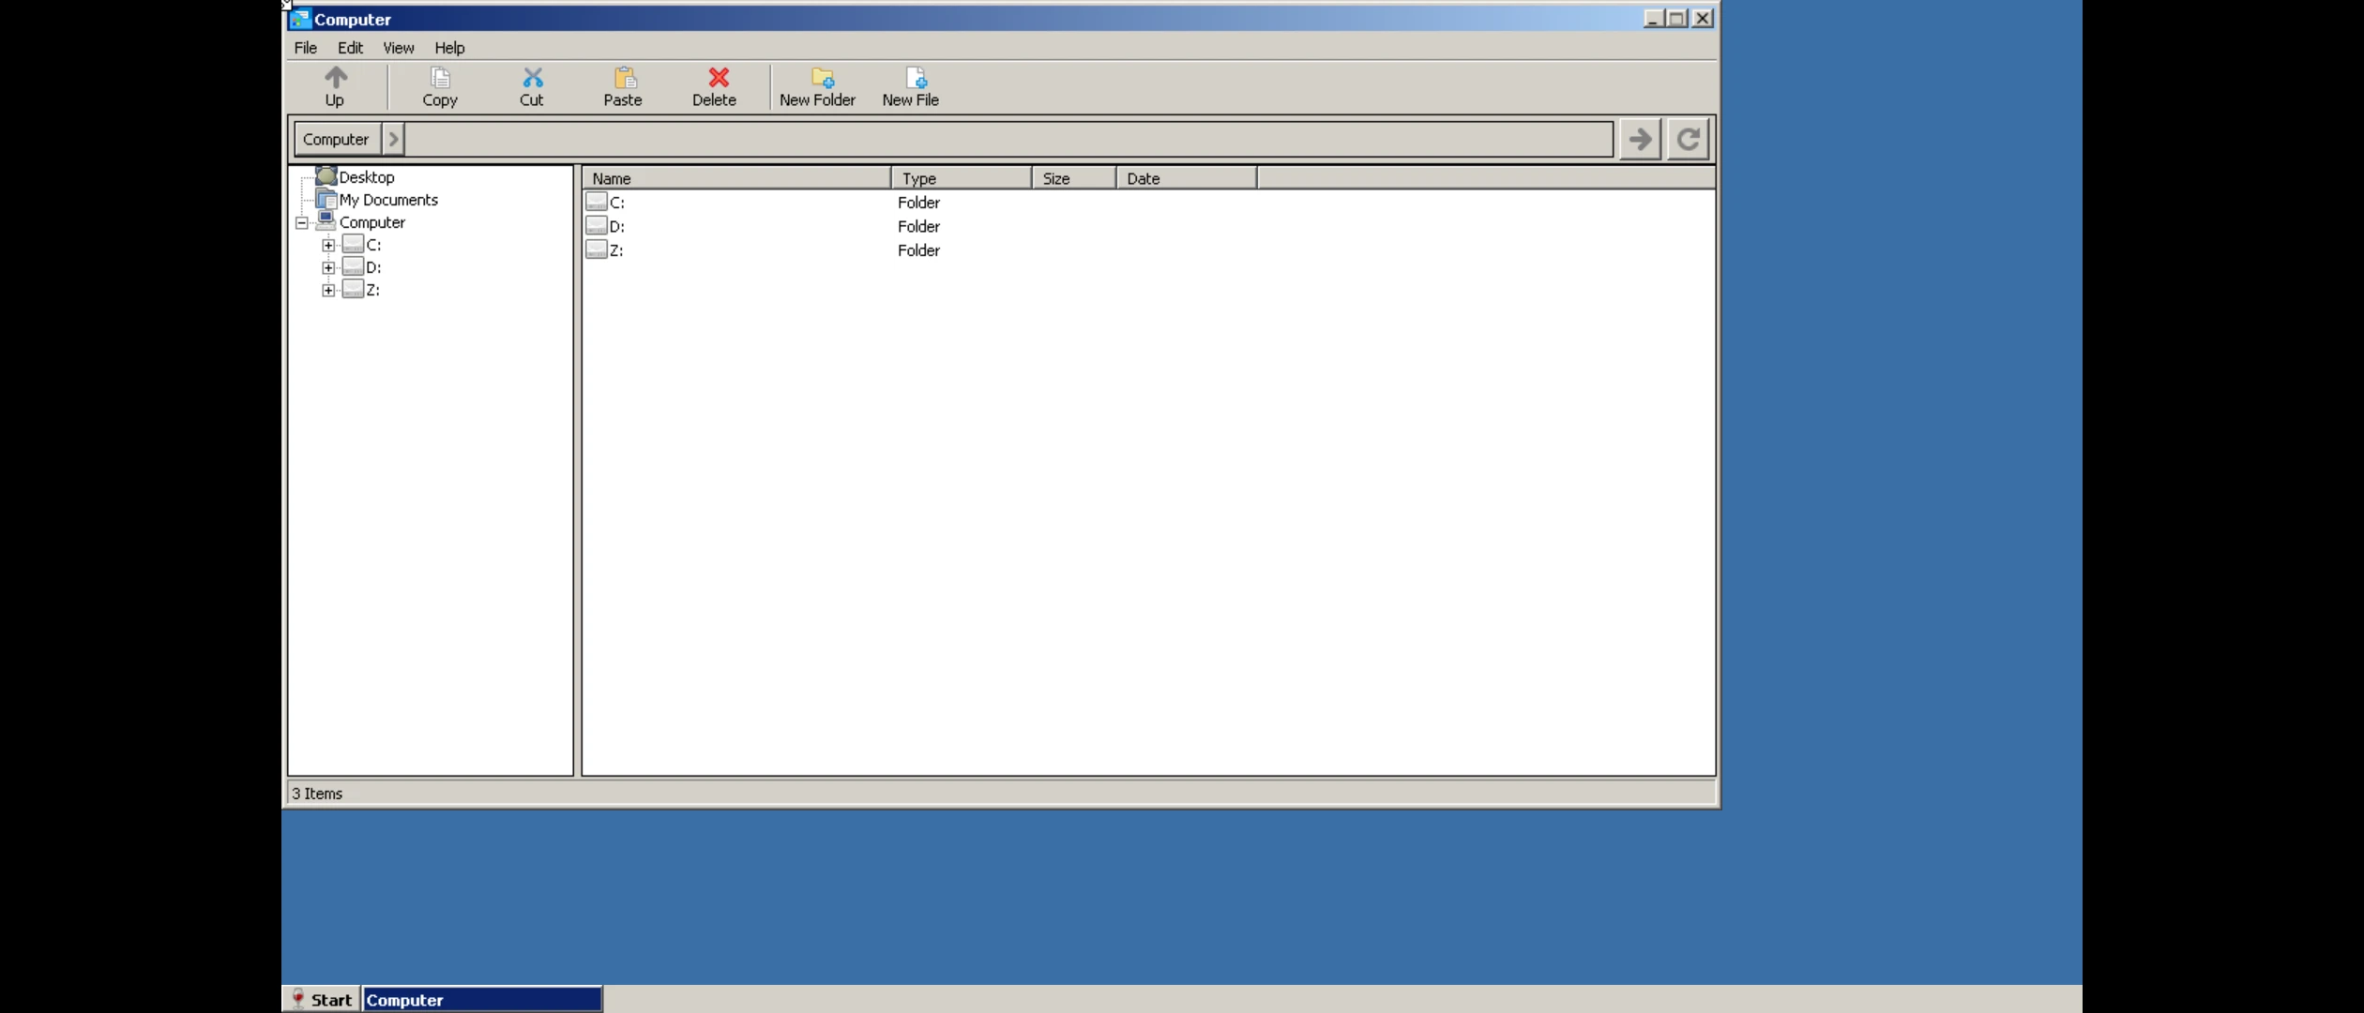
Task: Click the Copy toolbar icon
Action: pos(439,78)
